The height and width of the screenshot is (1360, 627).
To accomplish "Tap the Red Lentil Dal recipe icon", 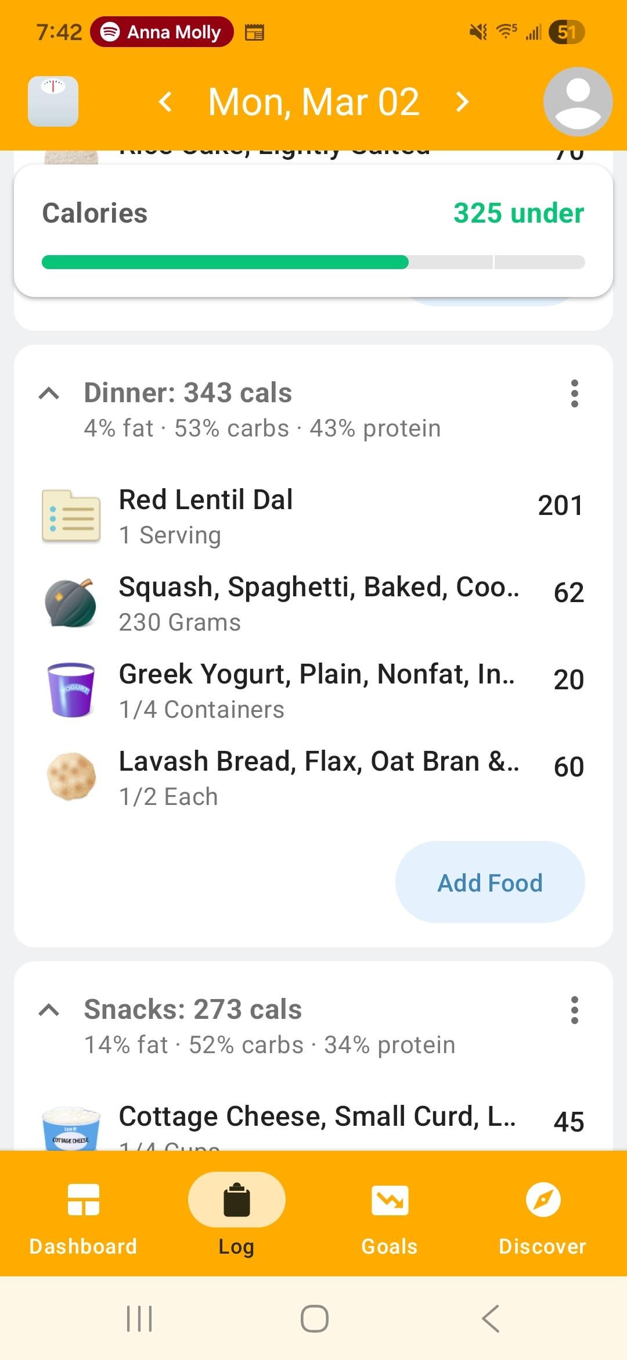I will (71, 516).
